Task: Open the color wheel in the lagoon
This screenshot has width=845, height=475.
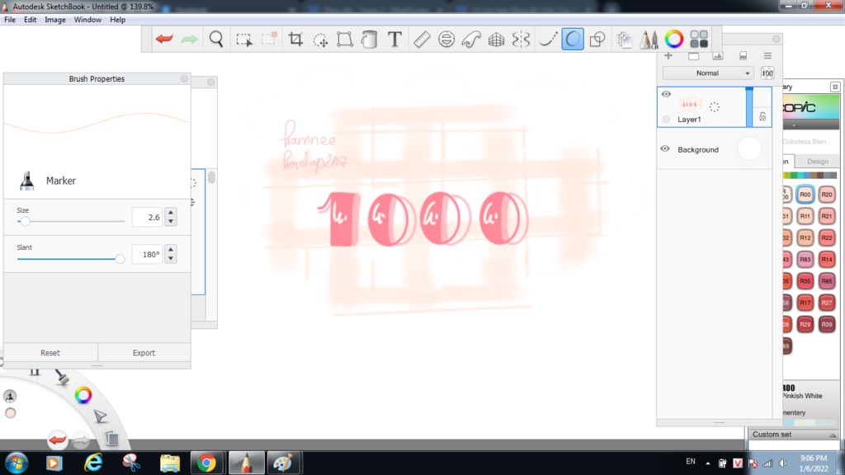Action: pyautogui.click(x=83, y=395)
